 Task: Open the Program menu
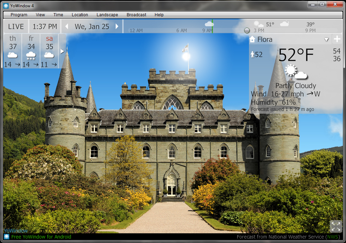click(x=19, y=15)
